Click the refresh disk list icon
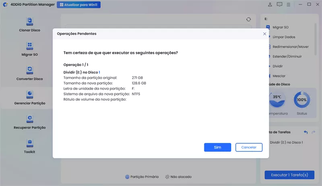 pos(248,19)
